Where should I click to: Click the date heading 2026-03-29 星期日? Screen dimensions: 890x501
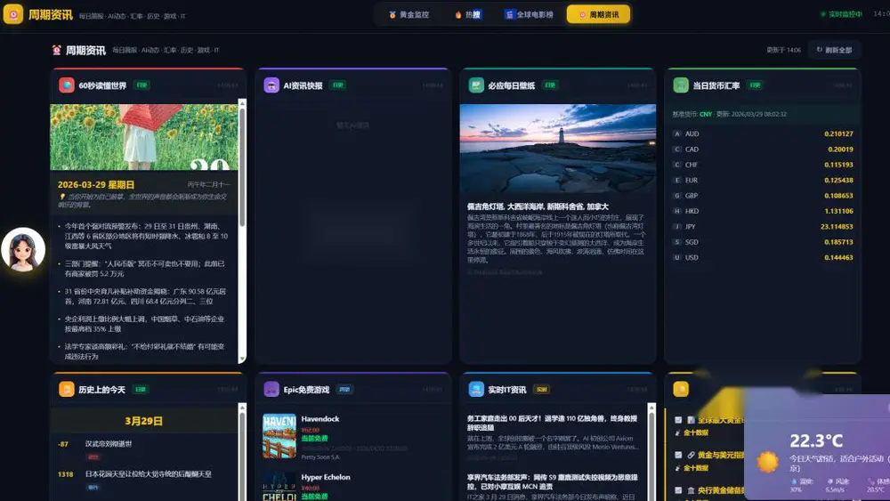pos(96,184)
